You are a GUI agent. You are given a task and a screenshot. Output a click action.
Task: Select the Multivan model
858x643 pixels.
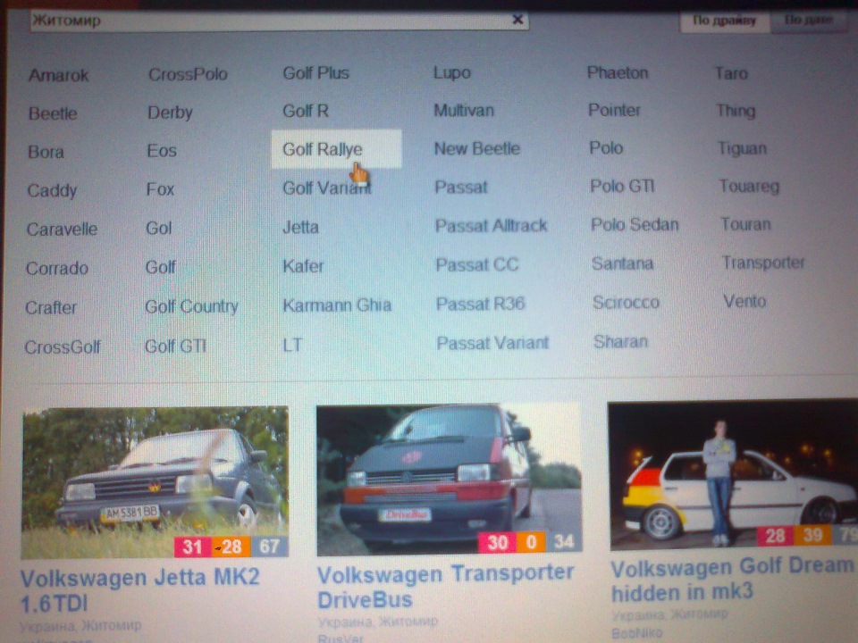pos(464,110)
